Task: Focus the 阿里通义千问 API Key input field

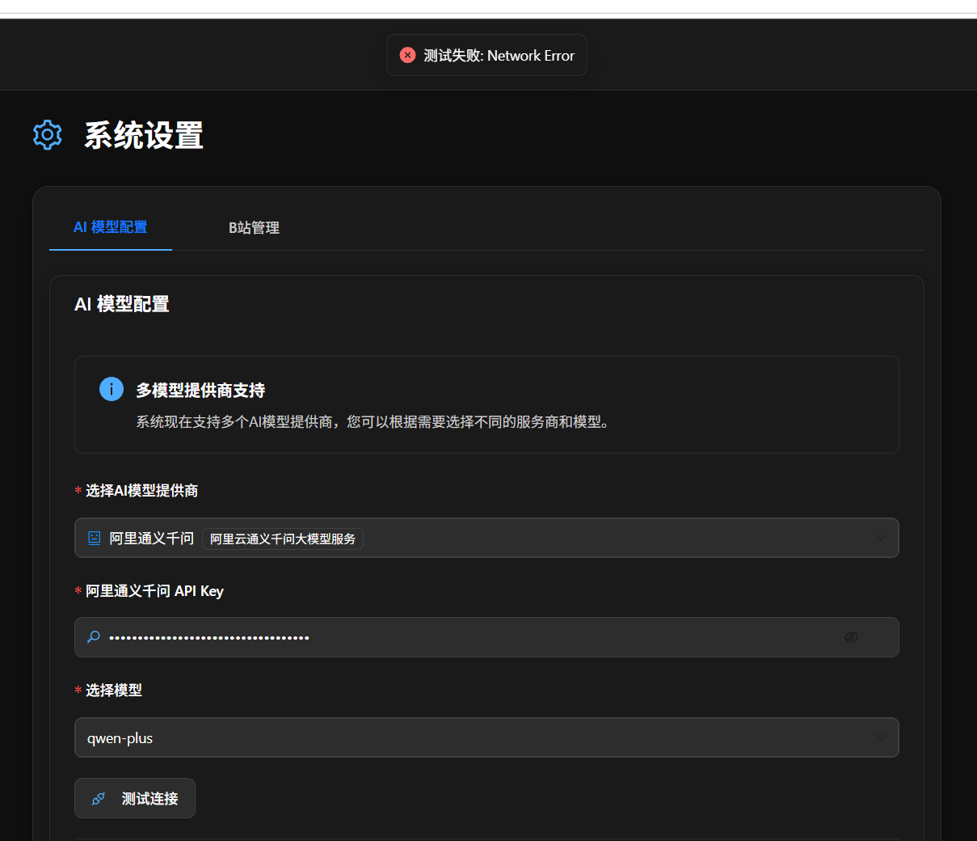Action: pyautogui.click(x=486, y=637)
